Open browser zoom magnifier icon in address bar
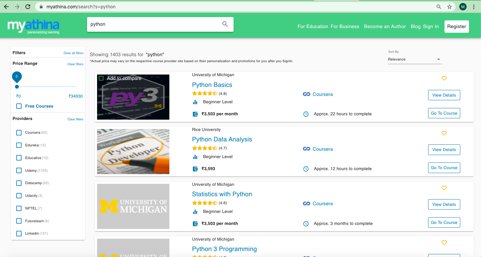 [439, 7]
